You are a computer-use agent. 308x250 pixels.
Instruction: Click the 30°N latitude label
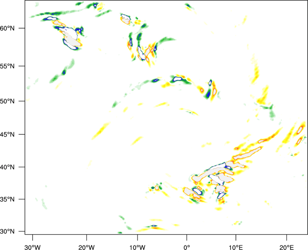click(7, 232)
